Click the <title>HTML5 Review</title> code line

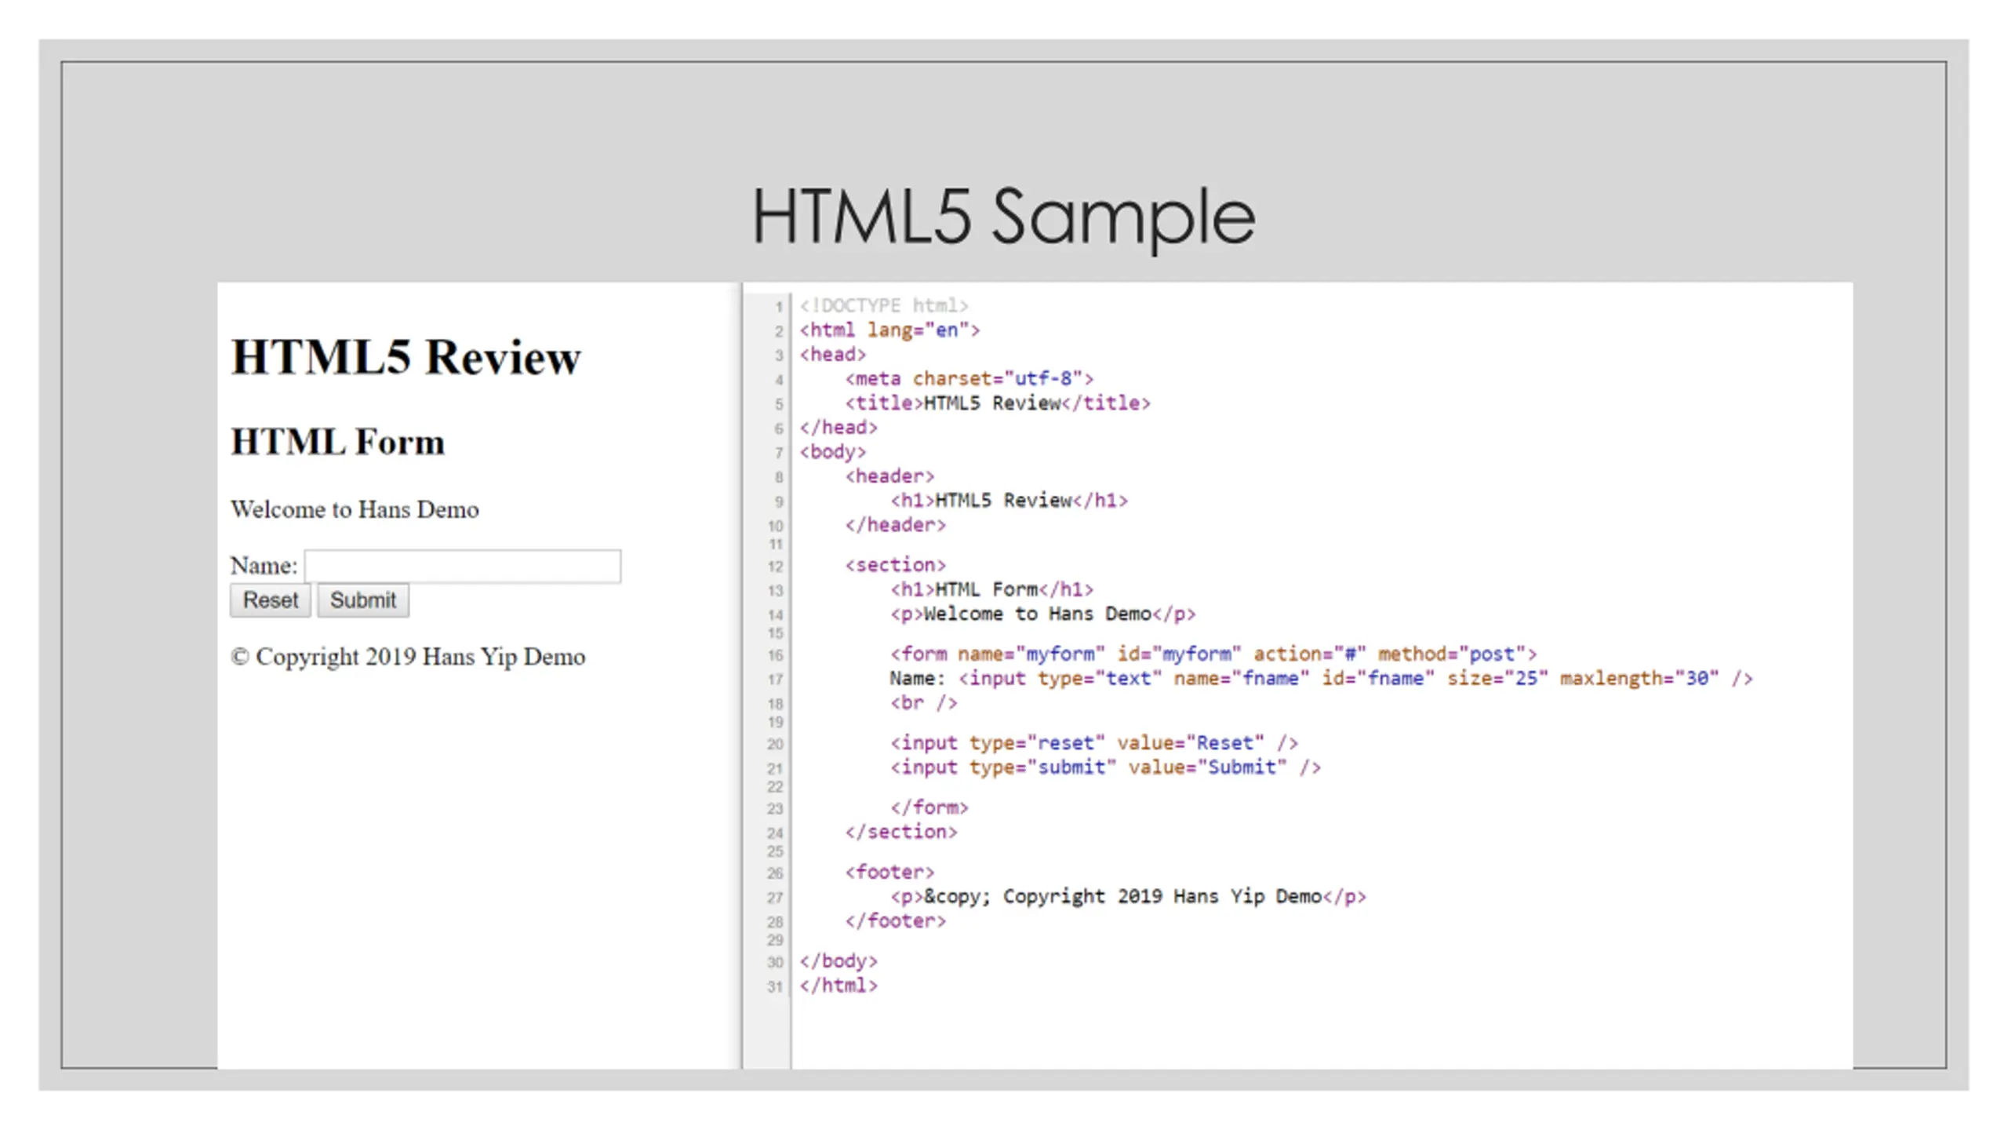click(998, 403)
